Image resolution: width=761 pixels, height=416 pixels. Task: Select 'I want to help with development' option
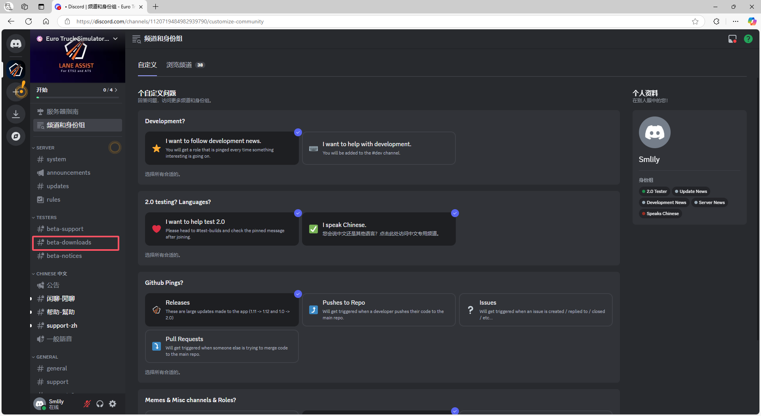[379, 148]
